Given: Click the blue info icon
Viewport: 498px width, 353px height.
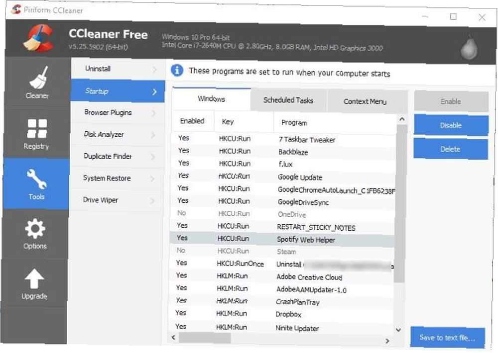Looking at the screenshot, I should coord(177,70).
